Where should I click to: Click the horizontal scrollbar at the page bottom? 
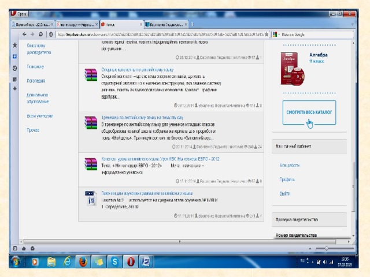(x=180, y=241)
